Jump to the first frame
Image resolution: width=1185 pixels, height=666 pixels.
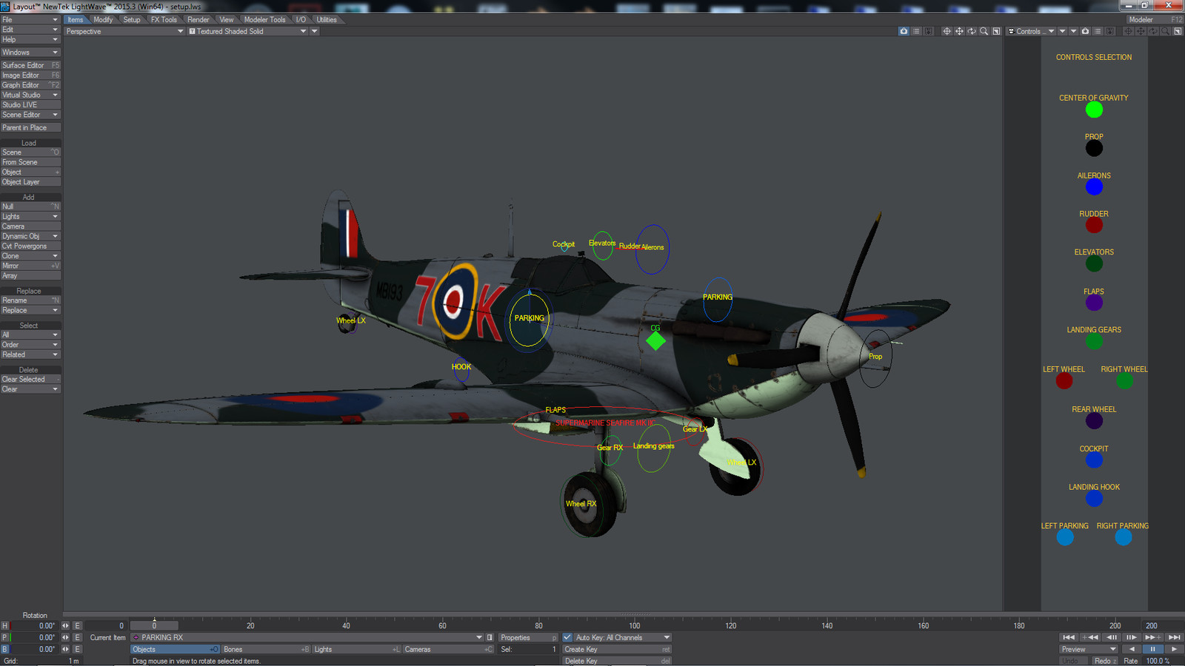click(1069, 637)
